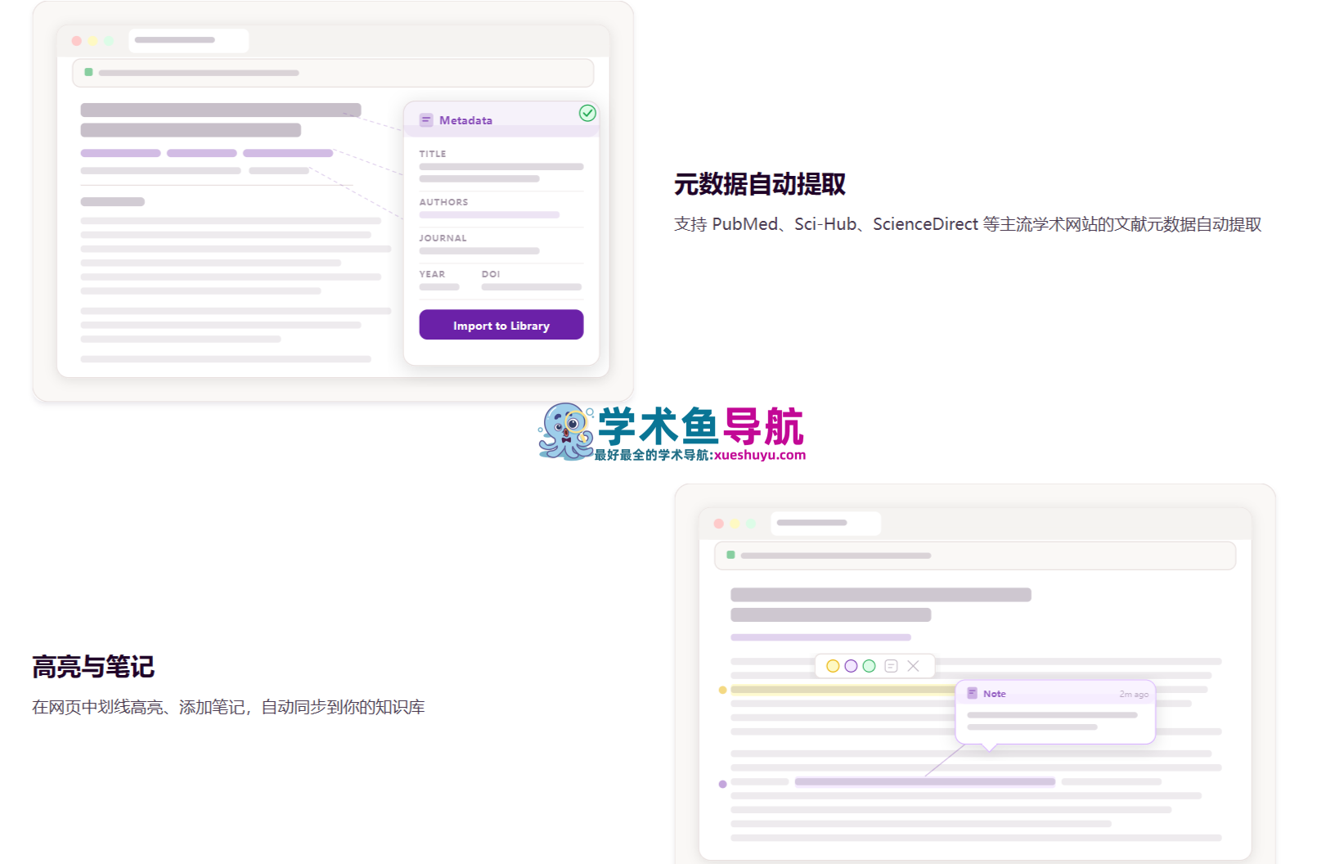1344x864 pixels.
Task: Open the Metadata tab header
Action: pos(466,119)
